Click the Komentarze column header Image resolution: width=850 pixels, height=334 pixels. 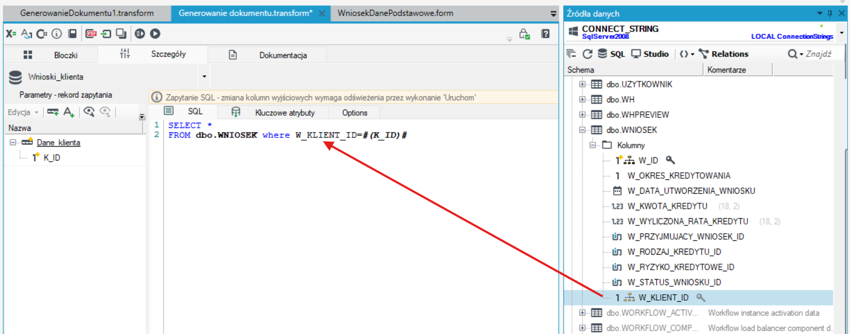tap(738, 70)
